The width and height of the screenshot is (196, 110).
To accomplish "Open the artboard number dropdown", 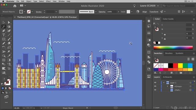I will click(x=41, y=108).
